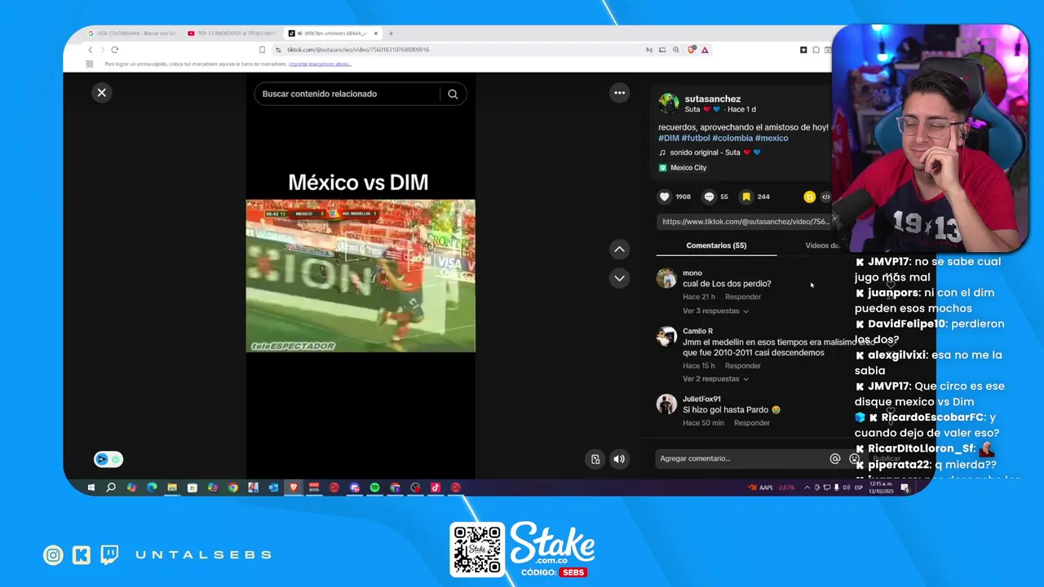Open the three-dot more options menu
1044x587 pixels.
620,93
